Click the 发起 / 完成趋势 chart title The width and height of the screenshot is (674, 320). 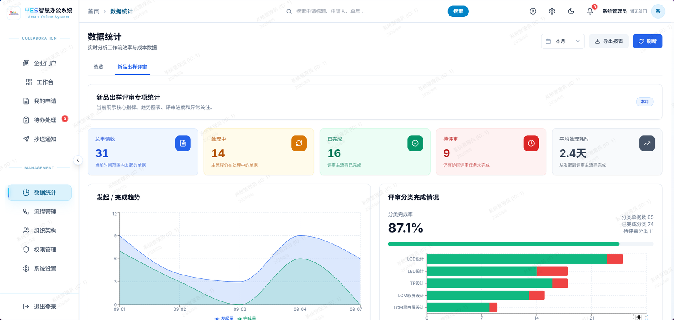[118, 197]
